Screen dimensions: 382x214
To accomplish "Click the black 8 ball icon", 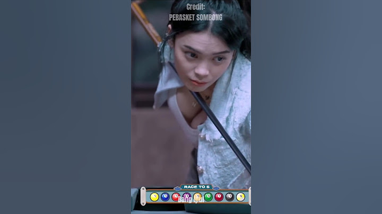I will click(230, 197).
